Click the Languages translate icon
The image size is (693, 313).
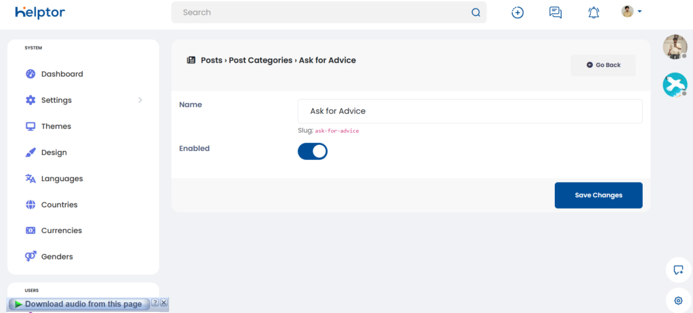[x=30, y=179]
